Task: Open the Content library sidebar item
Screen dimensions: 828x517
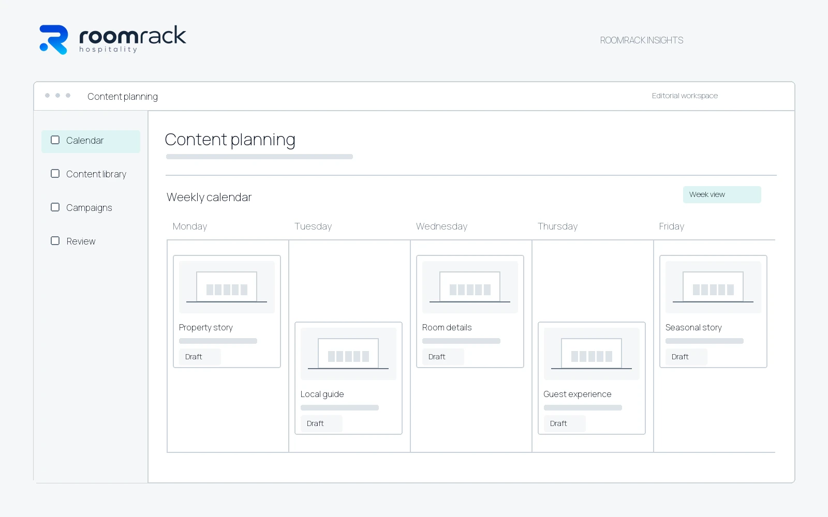Action: 91,174
